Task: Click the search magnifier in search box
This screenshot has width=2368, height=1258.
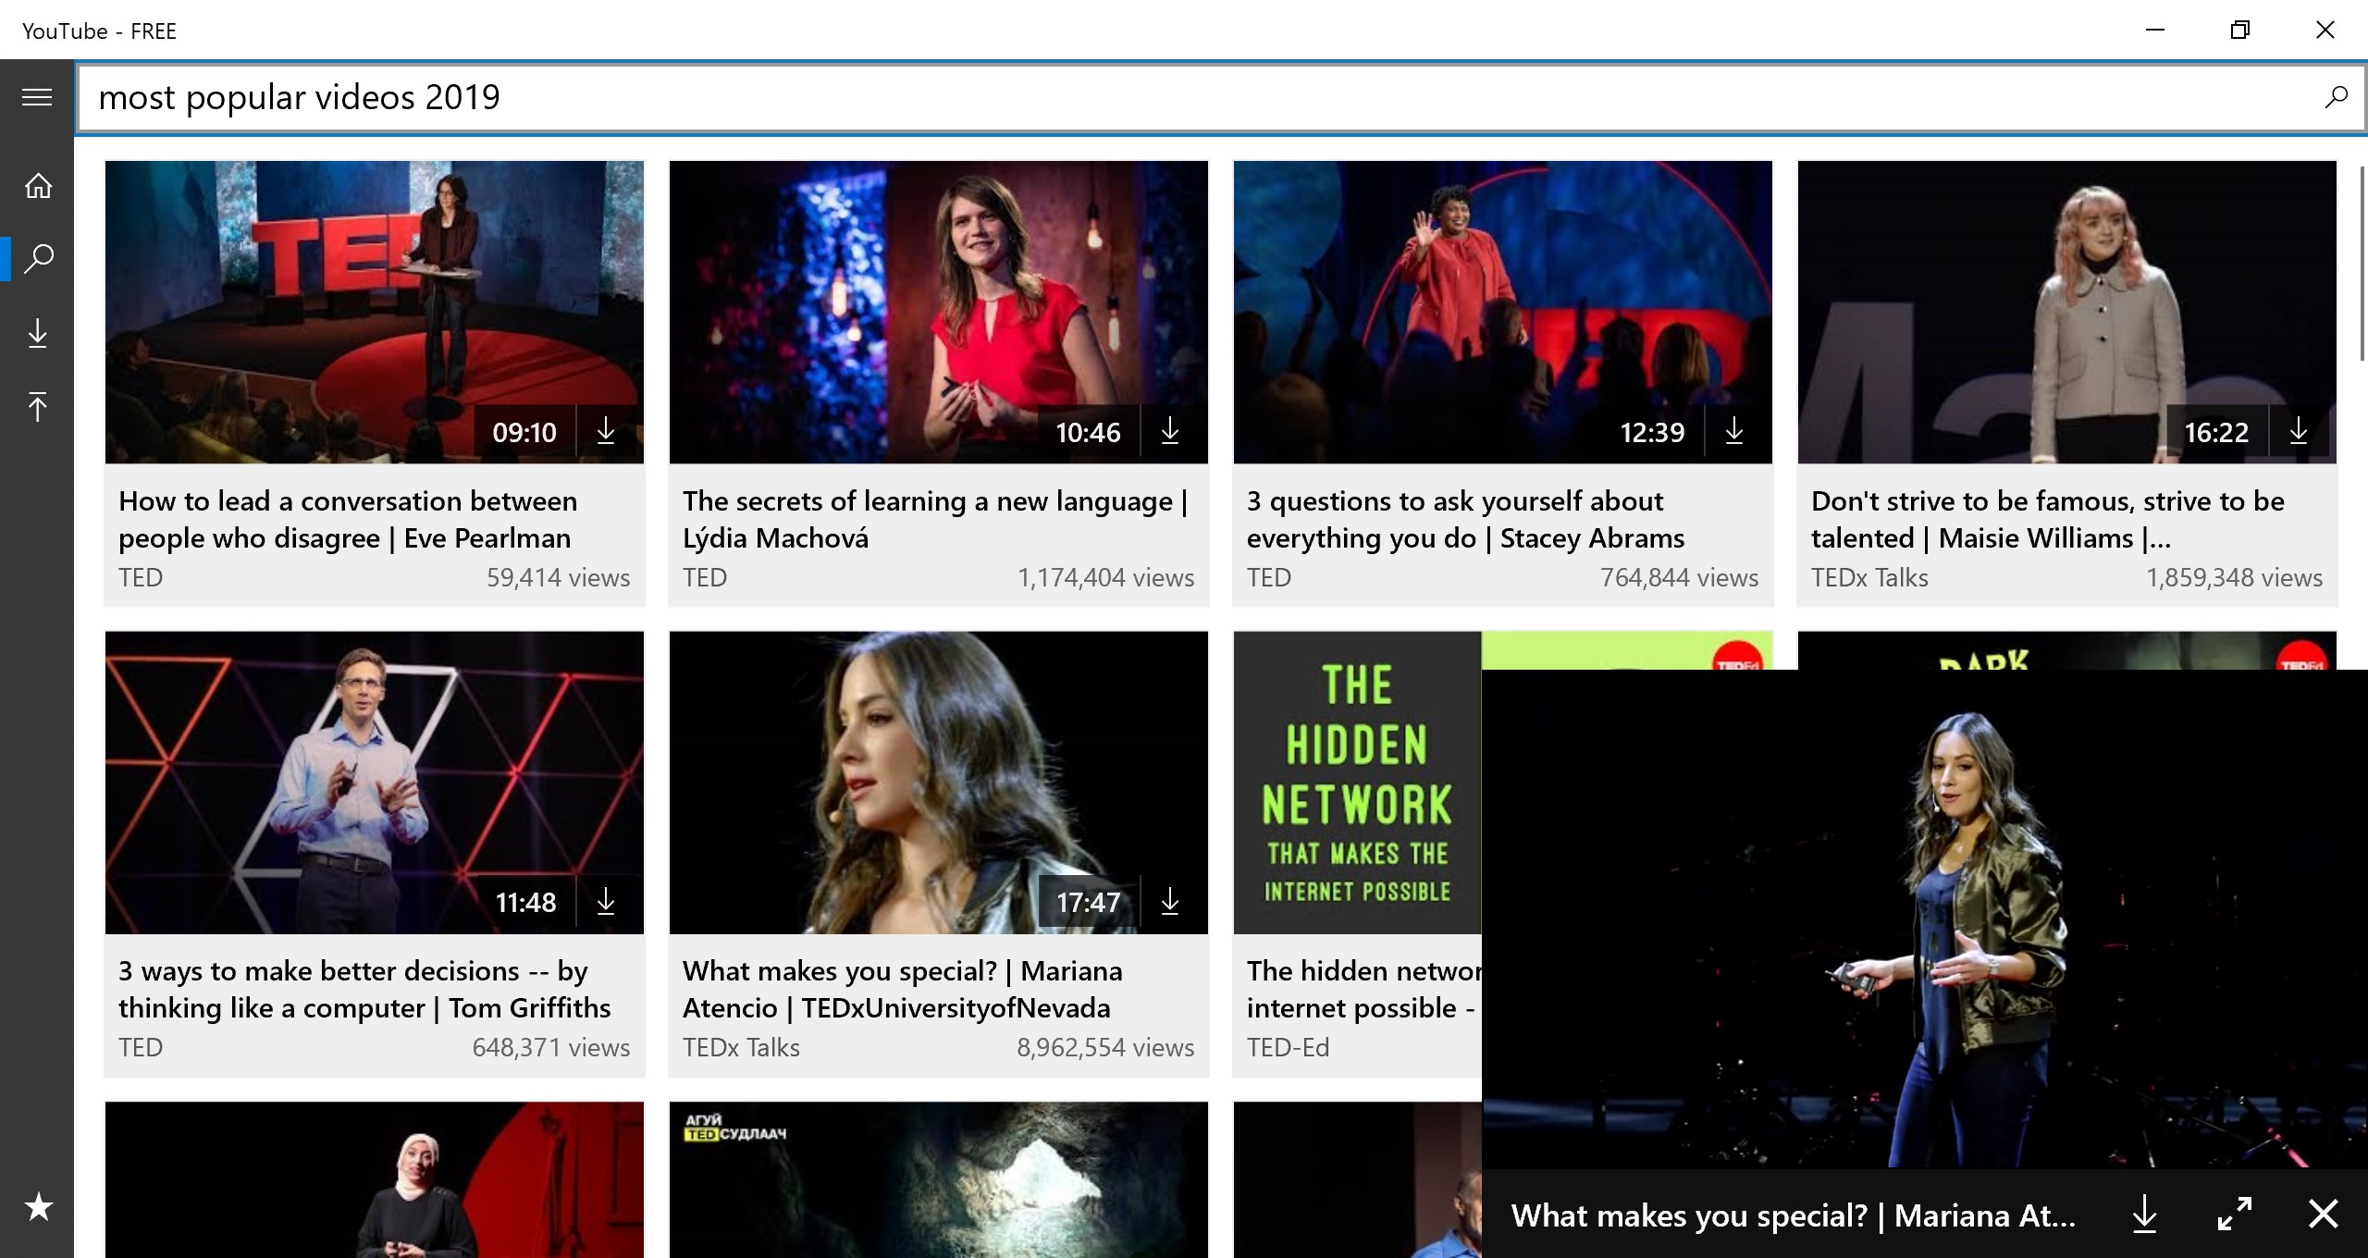Action: (x=2336, y=97)
